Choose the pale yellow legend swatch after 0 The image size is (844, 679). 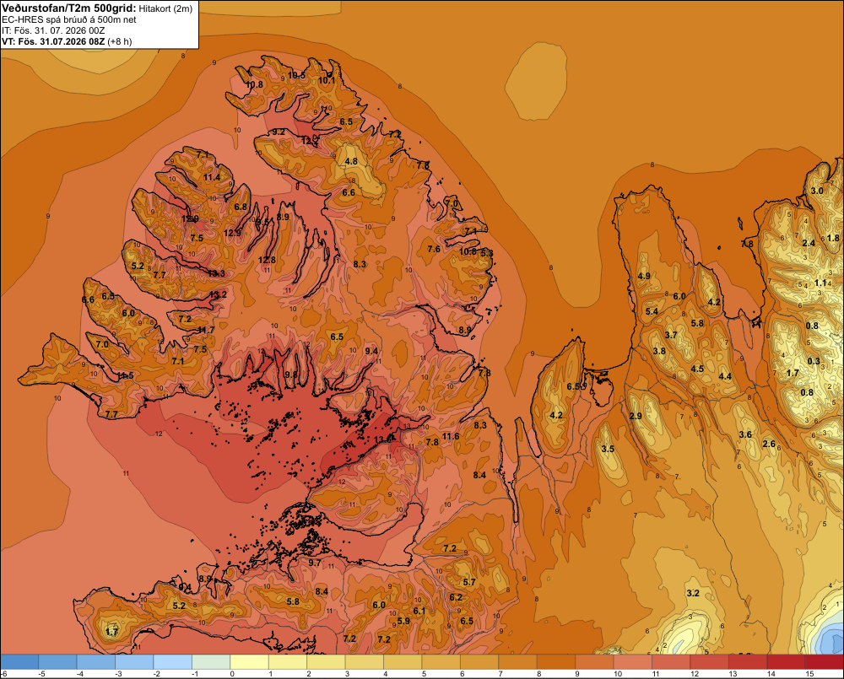(x=249, y=662)
